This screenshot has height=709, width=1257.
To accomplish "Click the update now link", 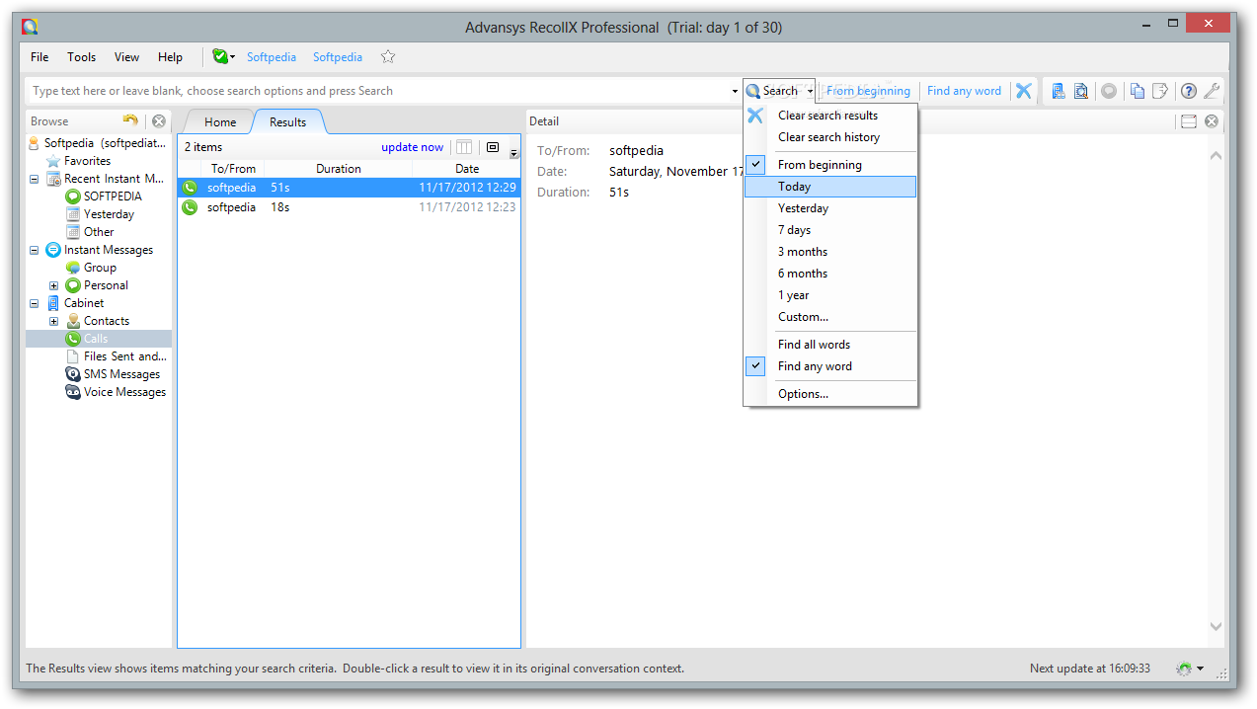I will [413, 147].
